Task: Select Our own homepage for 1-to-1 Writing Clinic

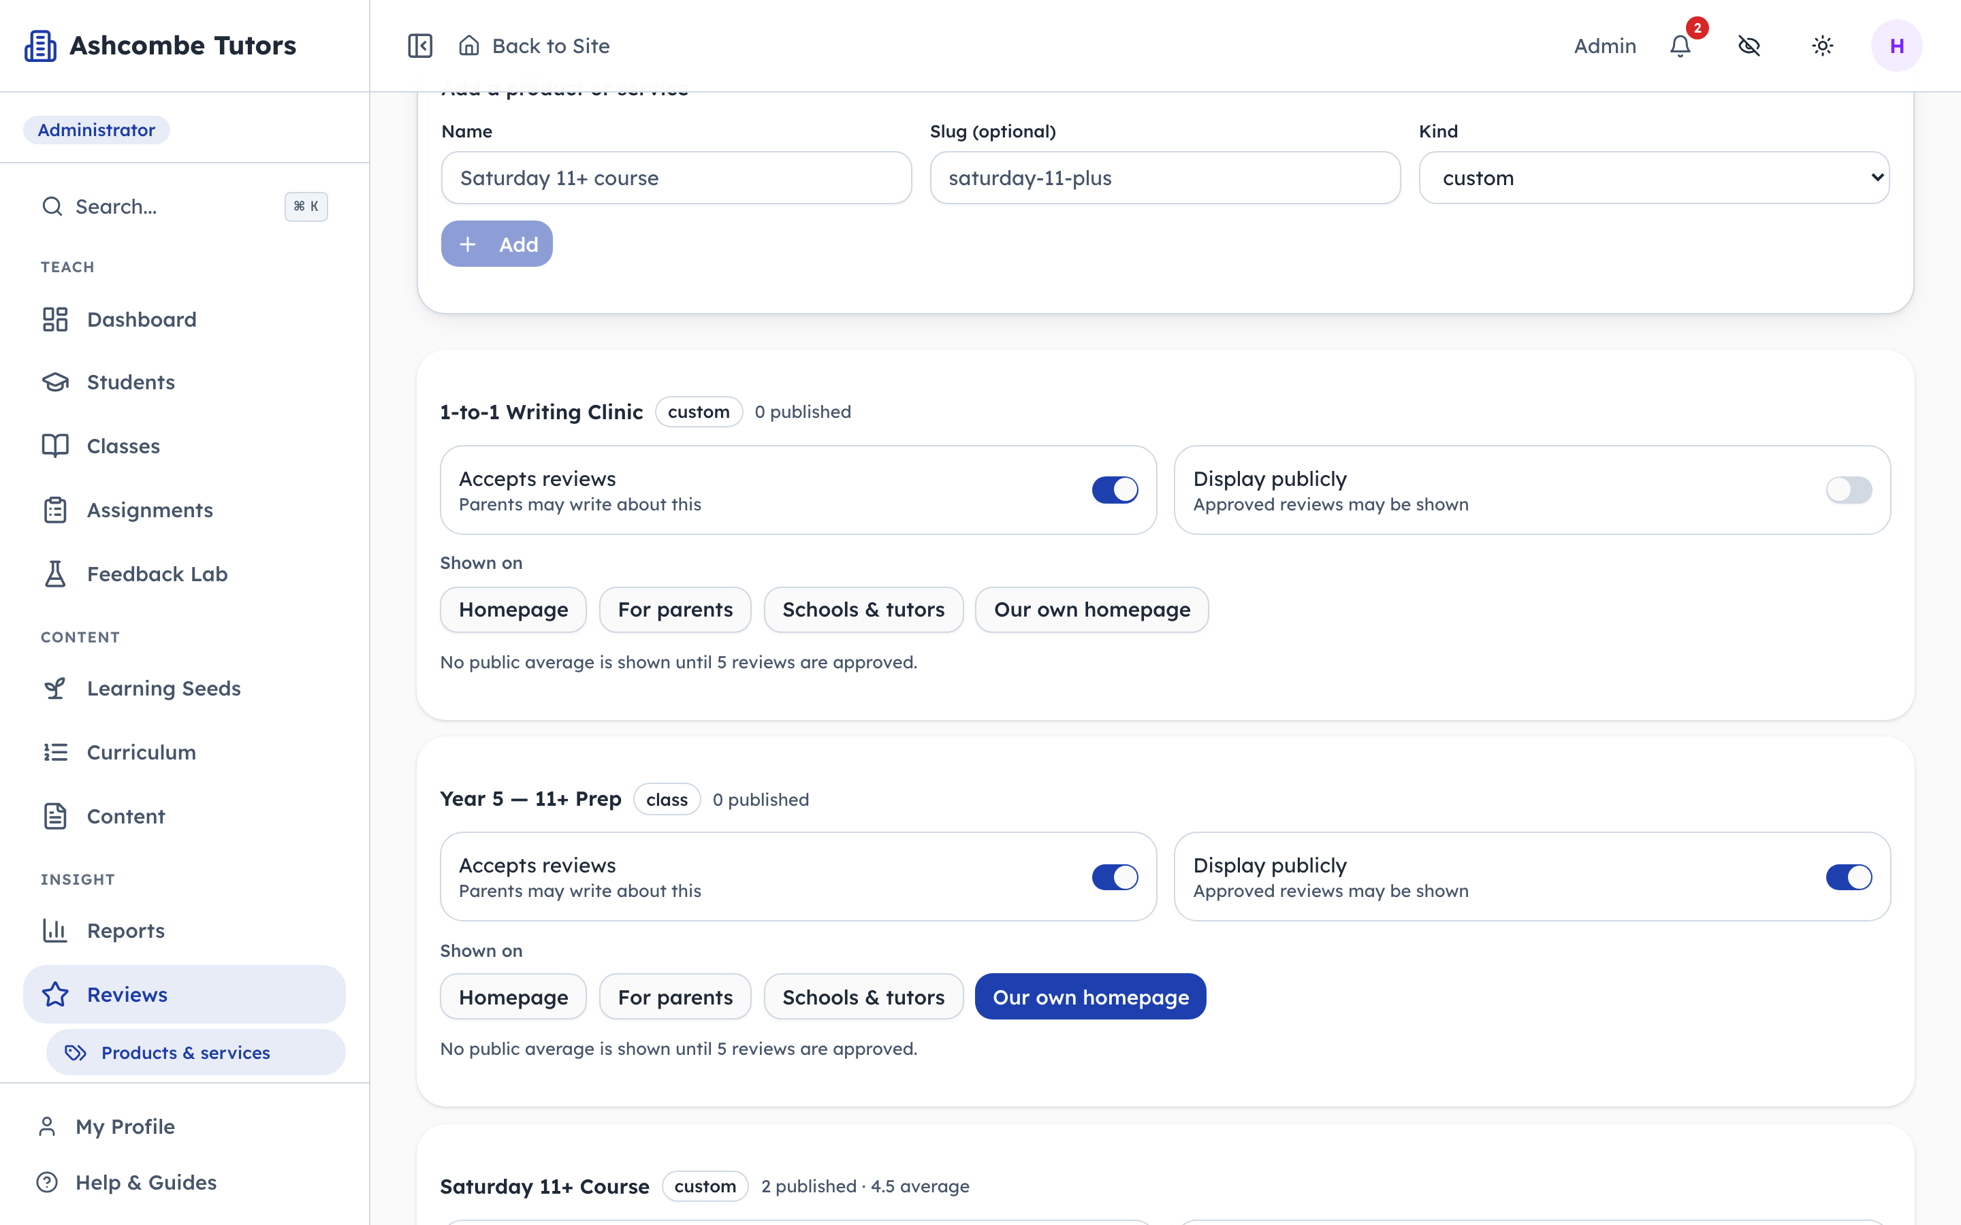Action: [1091, 609]
